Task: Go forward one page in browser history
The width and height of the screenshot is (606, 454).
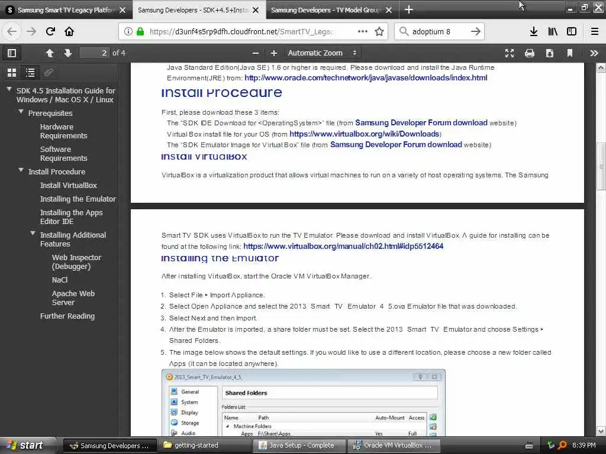Action: [31, 31]
